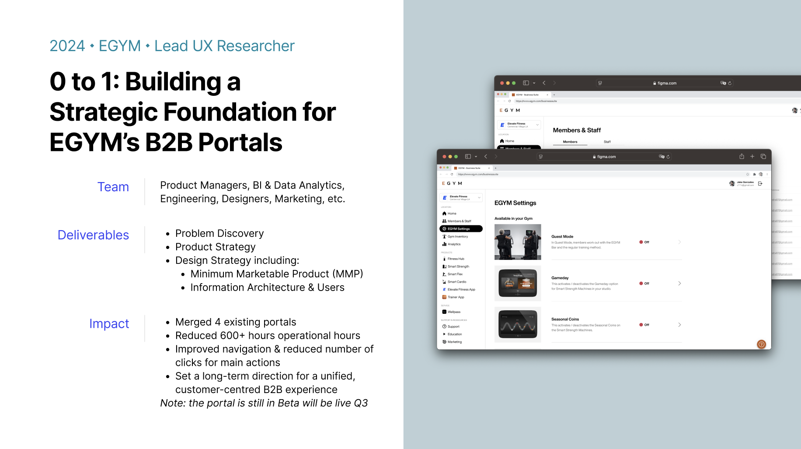The width and height of the screenshot is (801, 449).
Task: Open Support in the sidebar
Action: click(x=451, y=326)
